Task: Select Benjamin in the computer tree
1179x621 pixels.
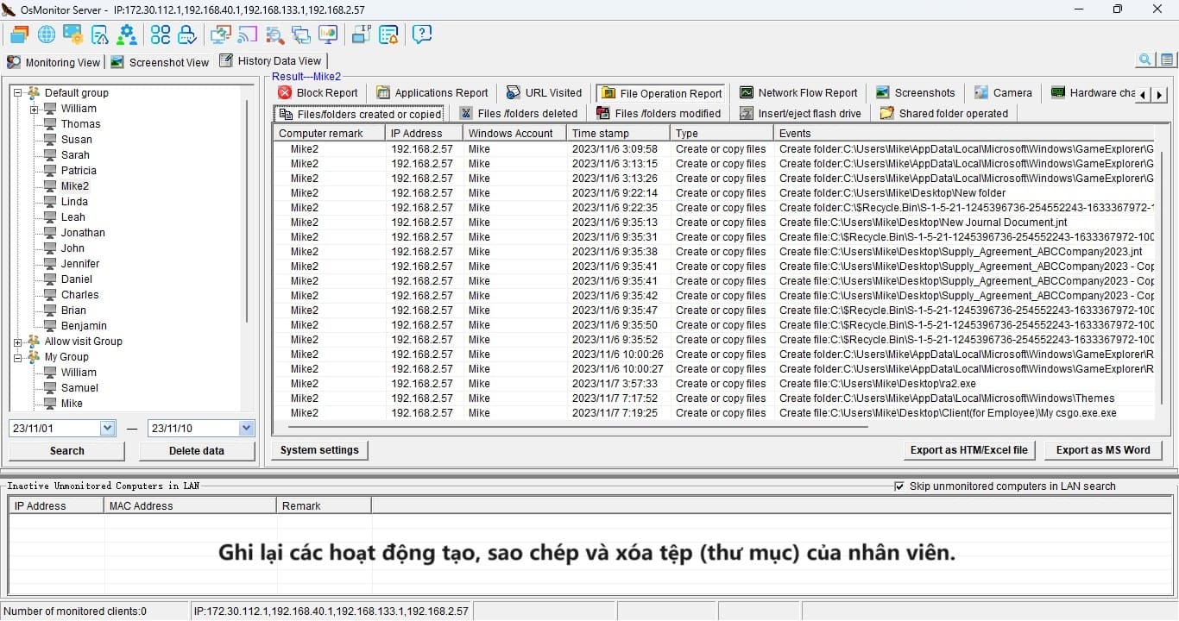Action: 84,326
